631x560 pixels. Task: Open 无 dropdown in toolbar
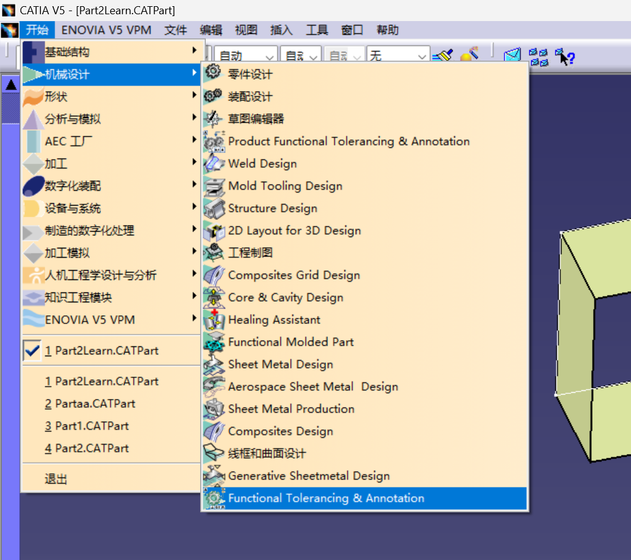[x=397, y=56]
